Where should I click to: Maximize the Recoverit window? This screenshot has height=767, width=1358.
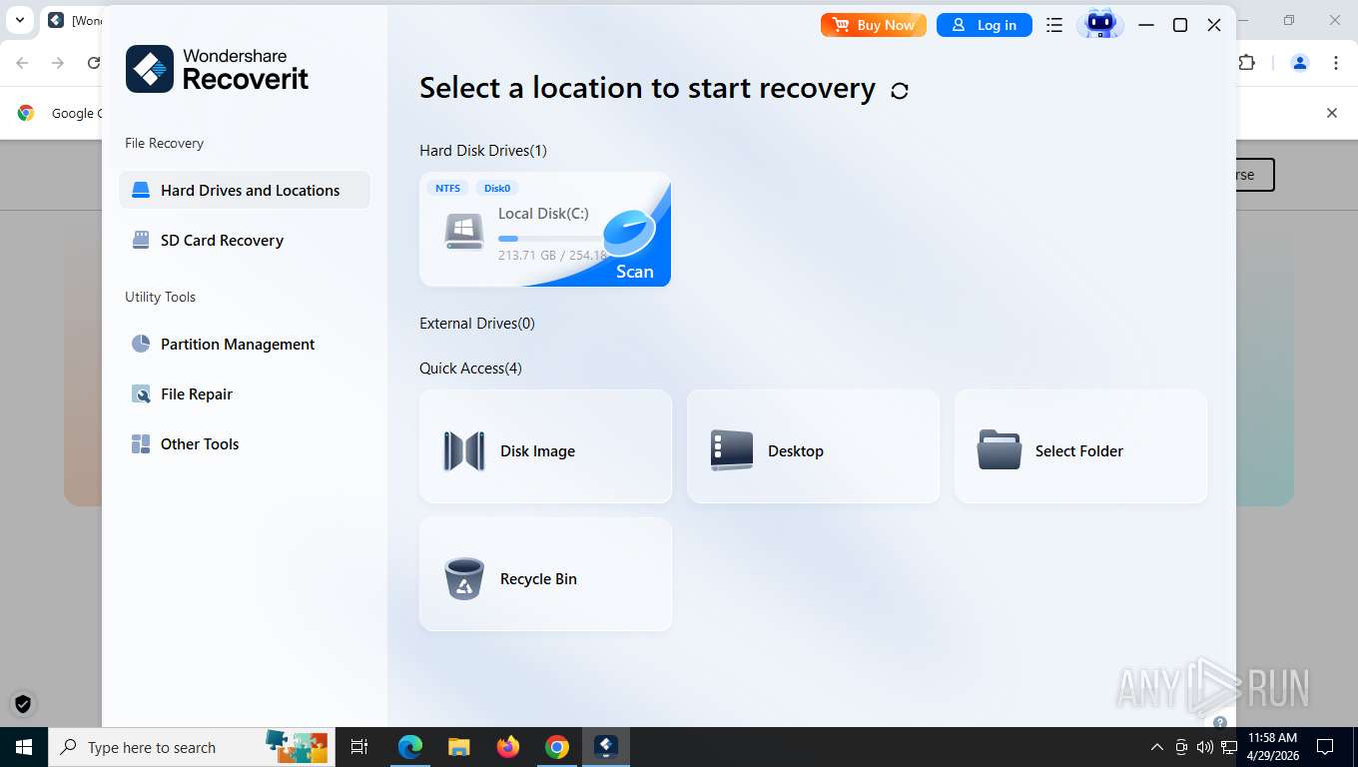click(1180, 25)
